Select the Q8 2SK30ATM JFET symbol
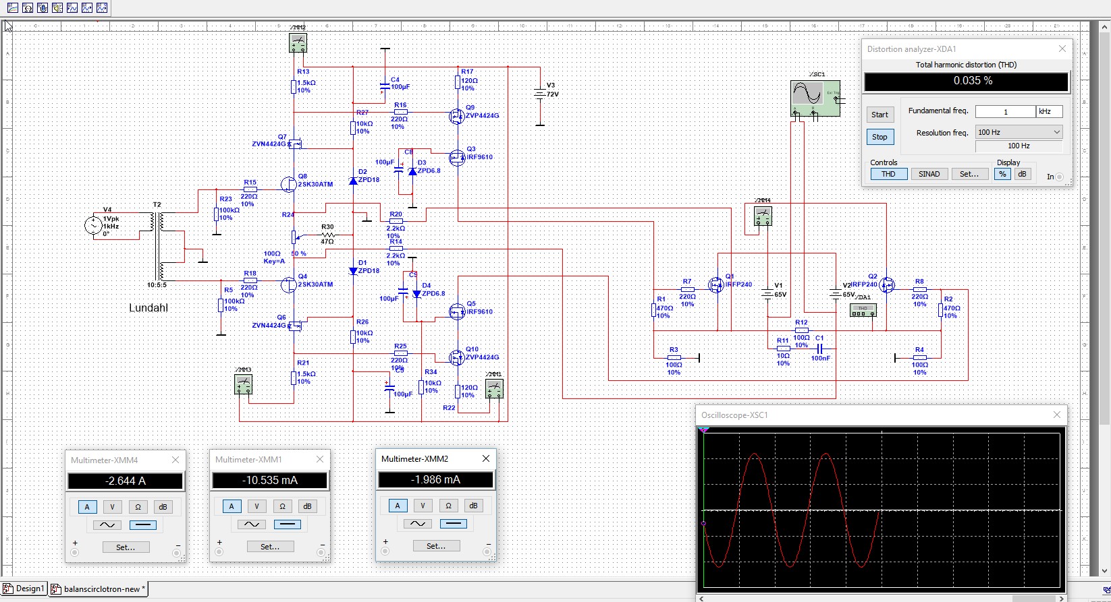1111x602 pixels. [x=289, y=184]
